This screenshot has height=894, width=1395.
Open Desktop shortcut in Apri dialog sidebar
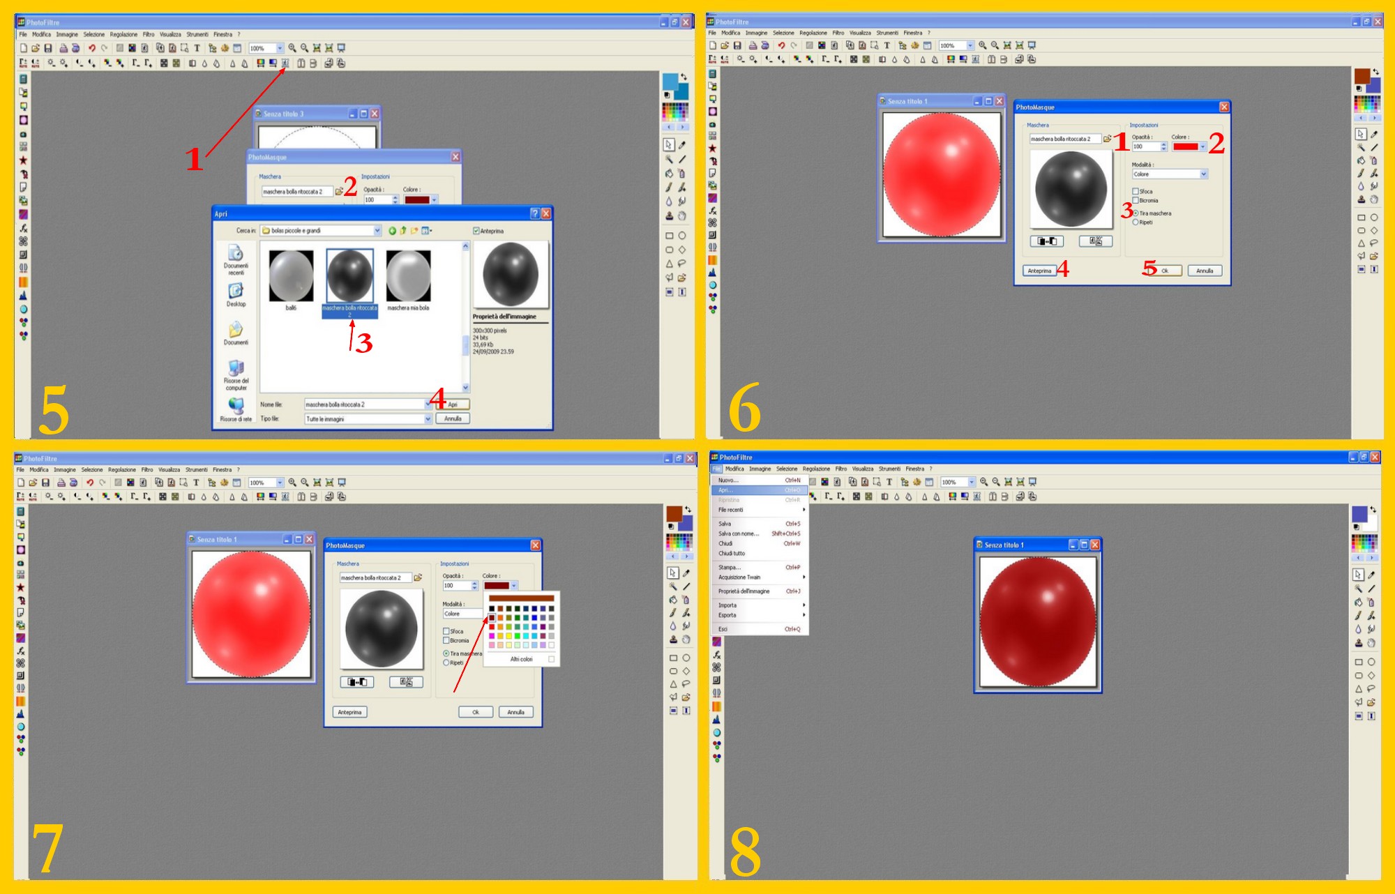[x=236, y=294]
